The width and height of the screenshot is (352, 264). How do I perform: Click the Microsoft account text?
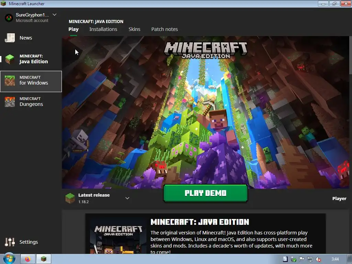32,20
